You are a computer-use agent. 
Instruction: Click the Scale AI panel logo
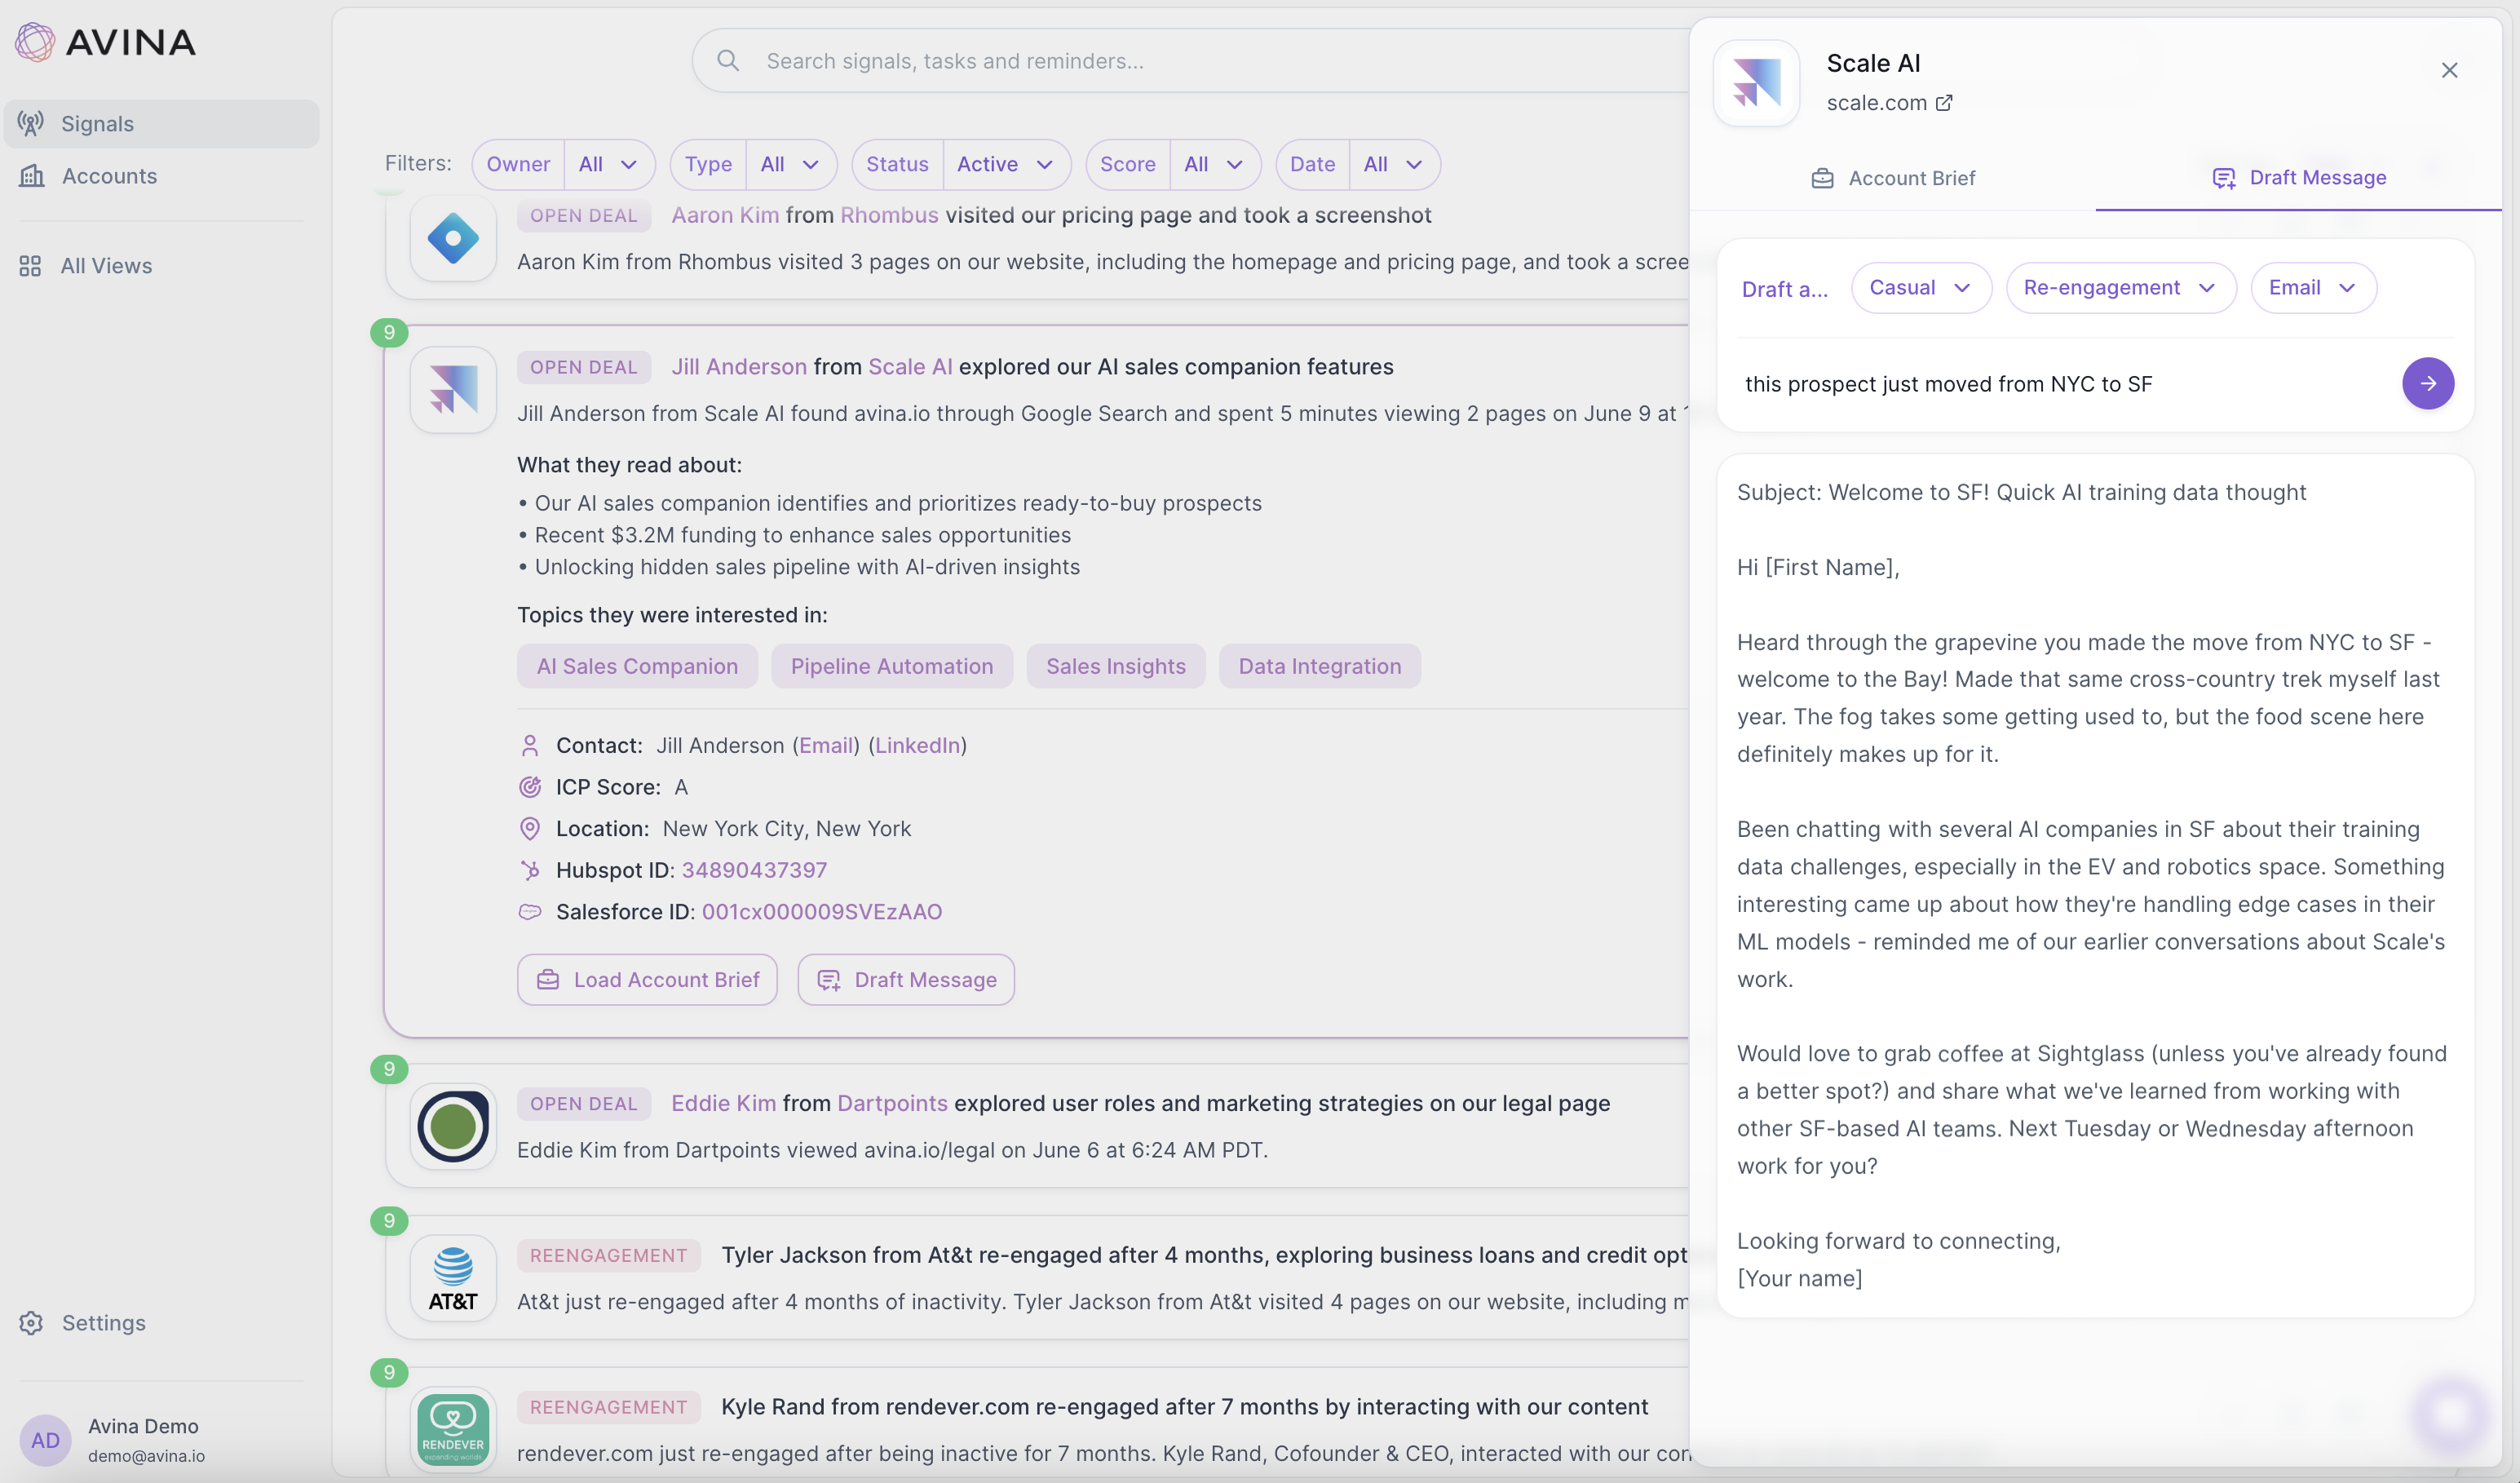pyautogui.click(x=1757, y=83)
